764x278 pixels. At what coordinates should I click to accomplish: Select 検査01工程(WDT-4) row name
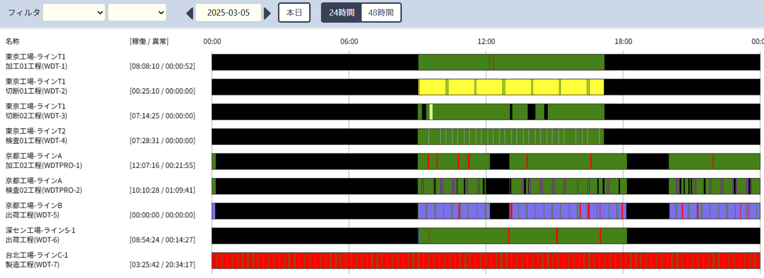[x=36, y=141]
